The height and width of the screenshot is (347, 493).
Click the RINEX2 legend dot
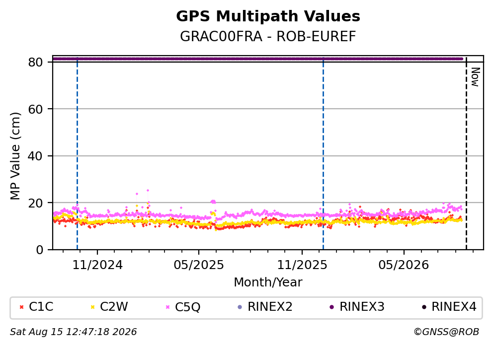[240, 307]
